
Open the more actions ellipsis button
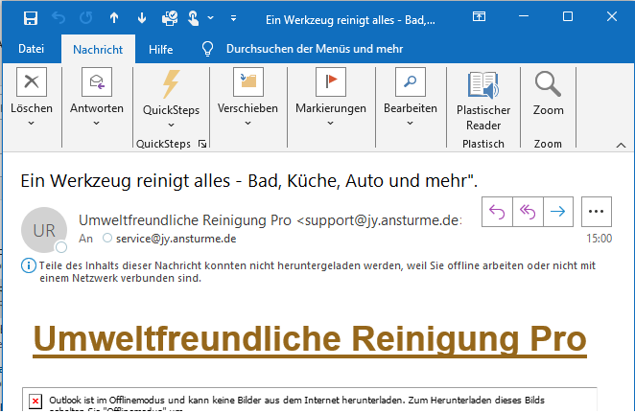pyautogui.click(x=596, y=212)
